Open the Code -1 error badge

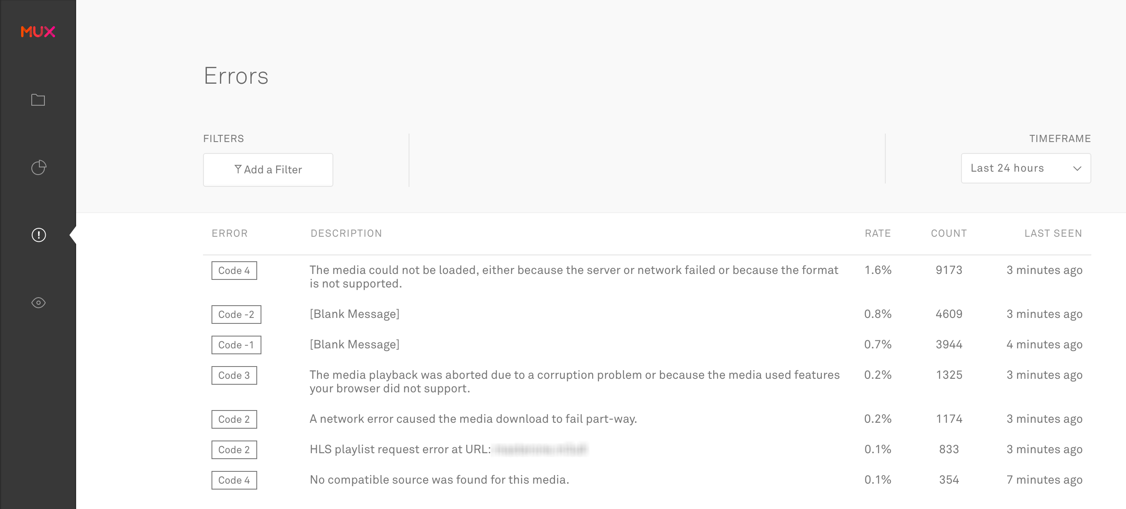[x=236, y=345]
